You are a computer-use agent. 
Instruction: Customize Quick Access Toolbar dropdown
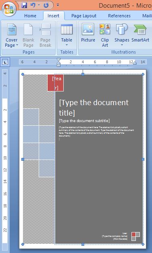pos(58,5)
